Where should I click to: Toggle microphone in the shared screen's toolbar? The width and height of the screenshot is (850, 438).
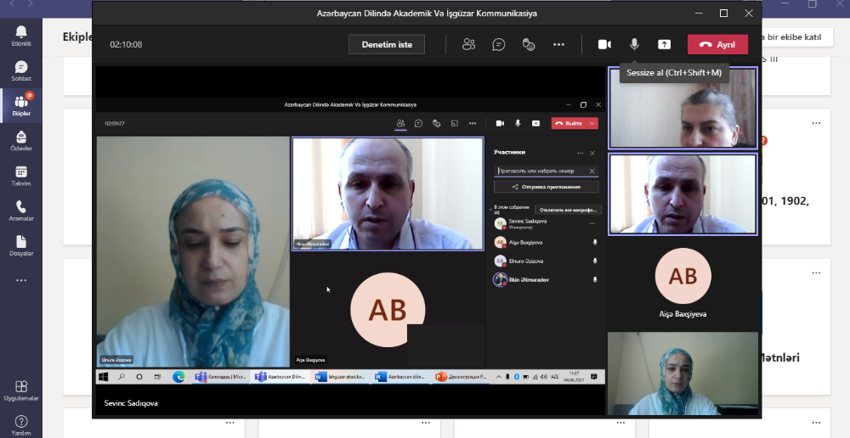[518, 123]
